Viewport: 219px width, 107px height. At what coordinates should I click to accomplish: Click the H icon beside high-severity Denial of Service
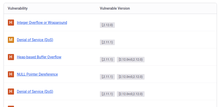[11, 92]
